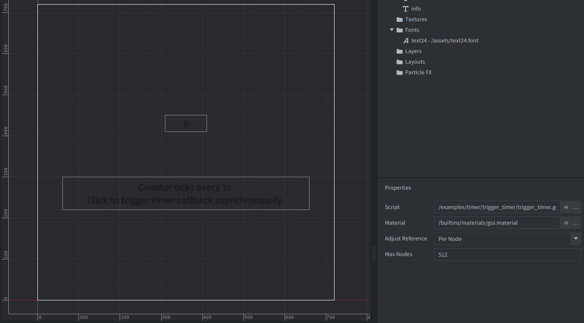Click the Max Nodes field showing 512

[507, 254]
